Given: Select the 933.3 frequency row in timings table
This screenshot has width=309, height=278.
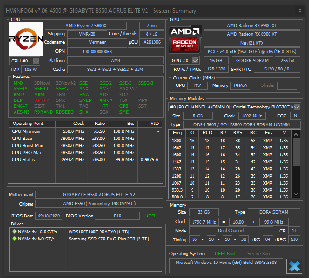Looking at the screenshot, I should pos(230,190).
